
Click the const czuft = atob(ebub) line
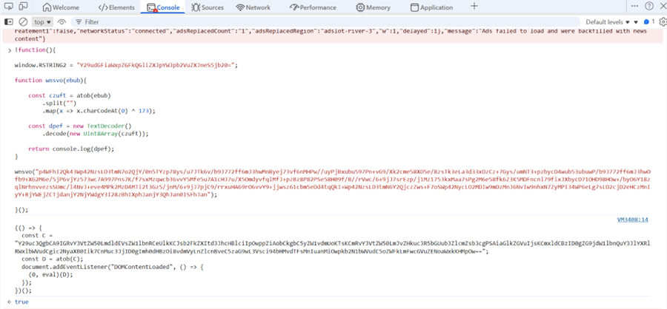click(x=70, y=95)
